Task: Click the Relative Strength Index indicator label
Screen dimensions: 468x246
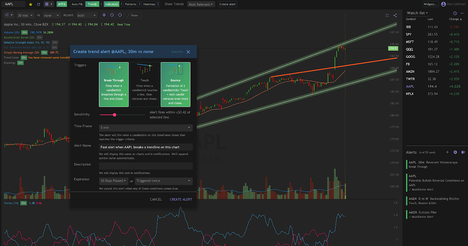Action: (27, 42)
